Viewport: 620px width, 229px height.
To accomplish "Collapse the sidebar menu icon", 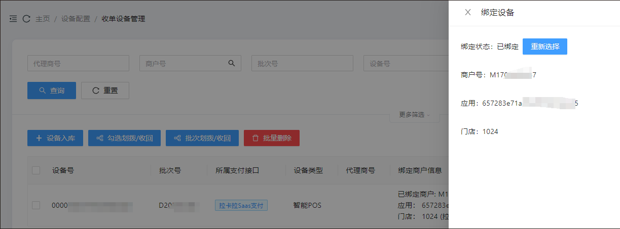I will 13,19.
